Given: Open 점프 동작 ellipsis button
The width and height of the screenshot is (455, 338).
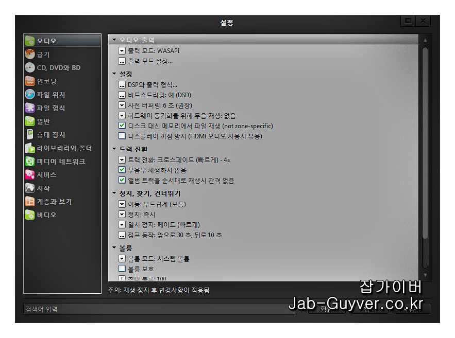Looking at the screenshot, I should point(122,235).
